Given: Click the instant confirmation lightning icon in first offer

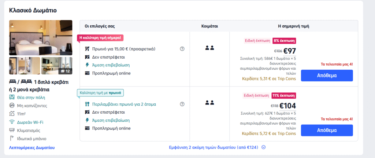Looking at the screenshot, I should (87, 65).
